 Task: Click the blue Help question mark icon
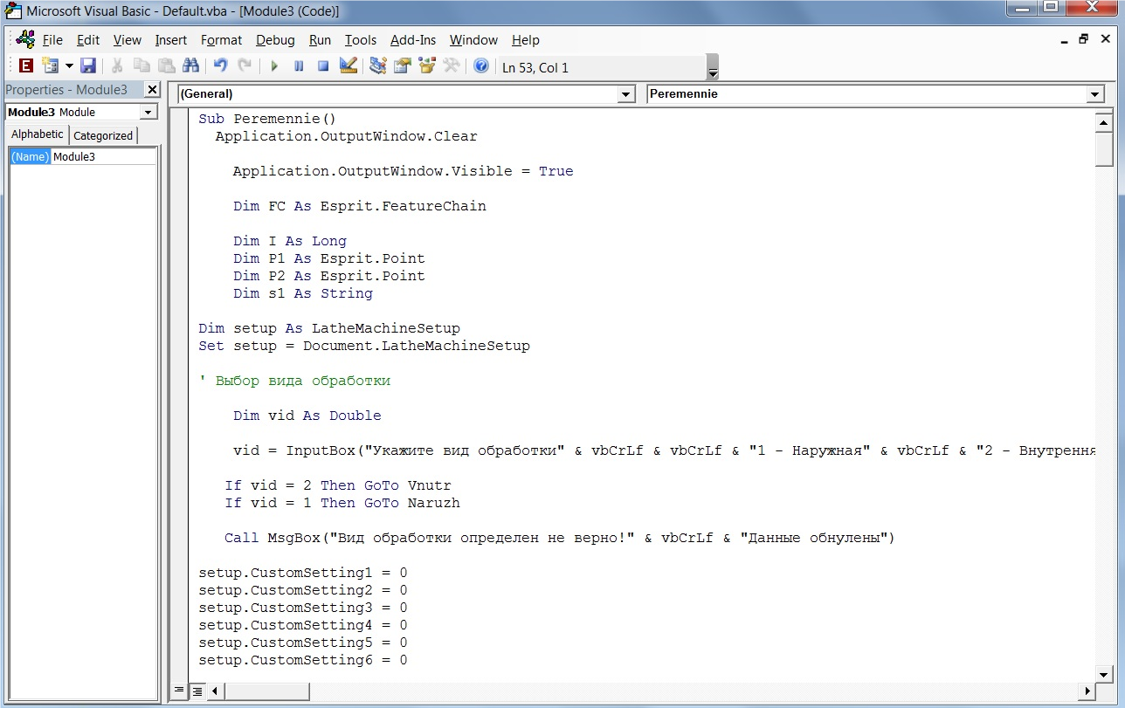[x=480, y=66]
